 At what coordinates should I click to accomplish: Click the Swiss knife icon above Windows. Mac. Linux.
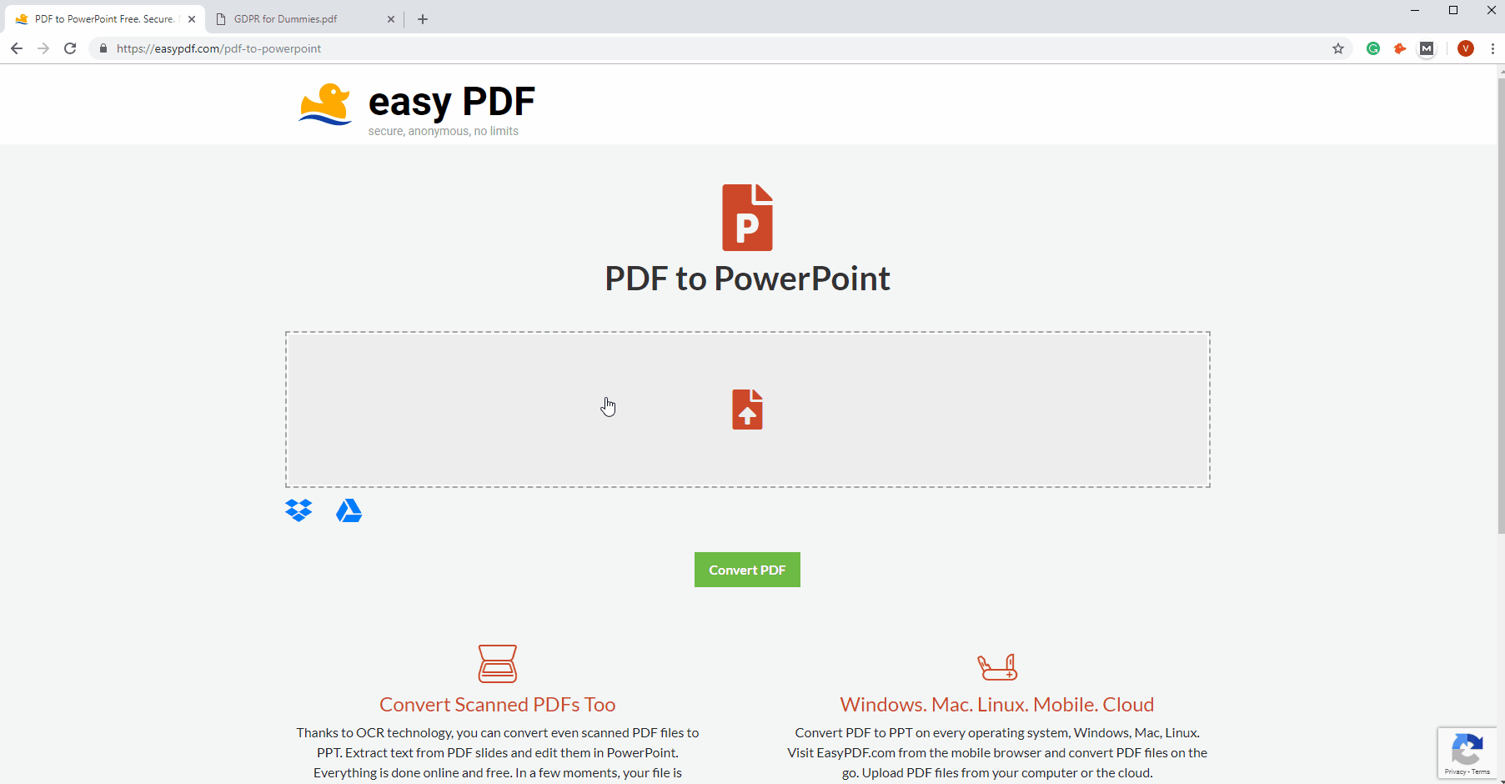point(997,666)
